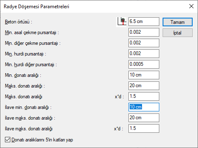198x148 pixels.
Task: Focus the Min. hurdi pursantajı input
Action: pyautogui.click(x=144, y=53)
